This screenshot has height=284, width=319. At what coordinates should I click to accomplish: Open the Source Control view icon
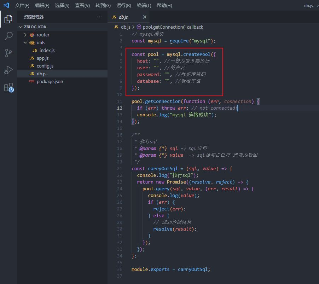pyautogui.click(x=8, y=53)
